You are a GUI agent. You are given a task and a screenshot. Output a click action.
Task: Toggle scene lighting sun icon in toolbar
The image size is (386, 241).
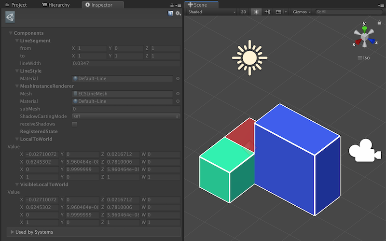[256, 12]
